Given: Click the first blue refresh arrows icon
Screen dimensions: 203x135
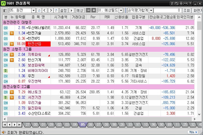Looking at the screenshot, I should pyautogui.click(x=39, y=10).
